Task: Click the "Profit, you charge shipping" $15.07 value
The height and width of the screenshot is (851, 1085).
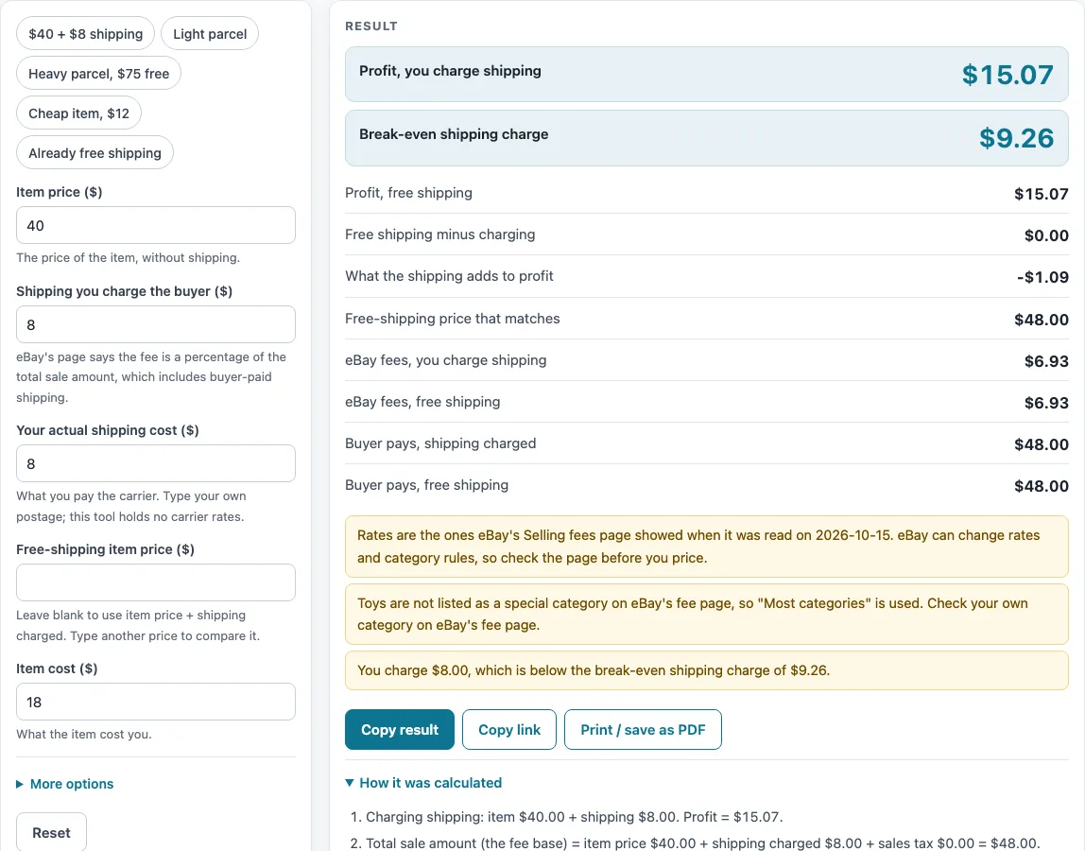Action: [1007, 75]
